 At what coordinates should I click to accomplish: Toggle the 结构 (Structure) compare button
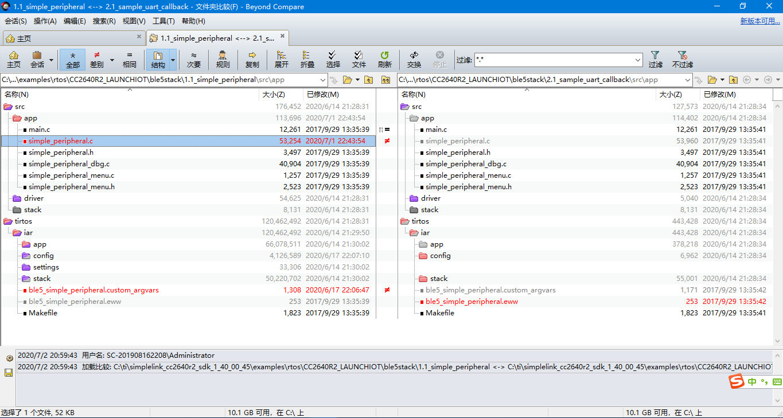pos(158,60)
